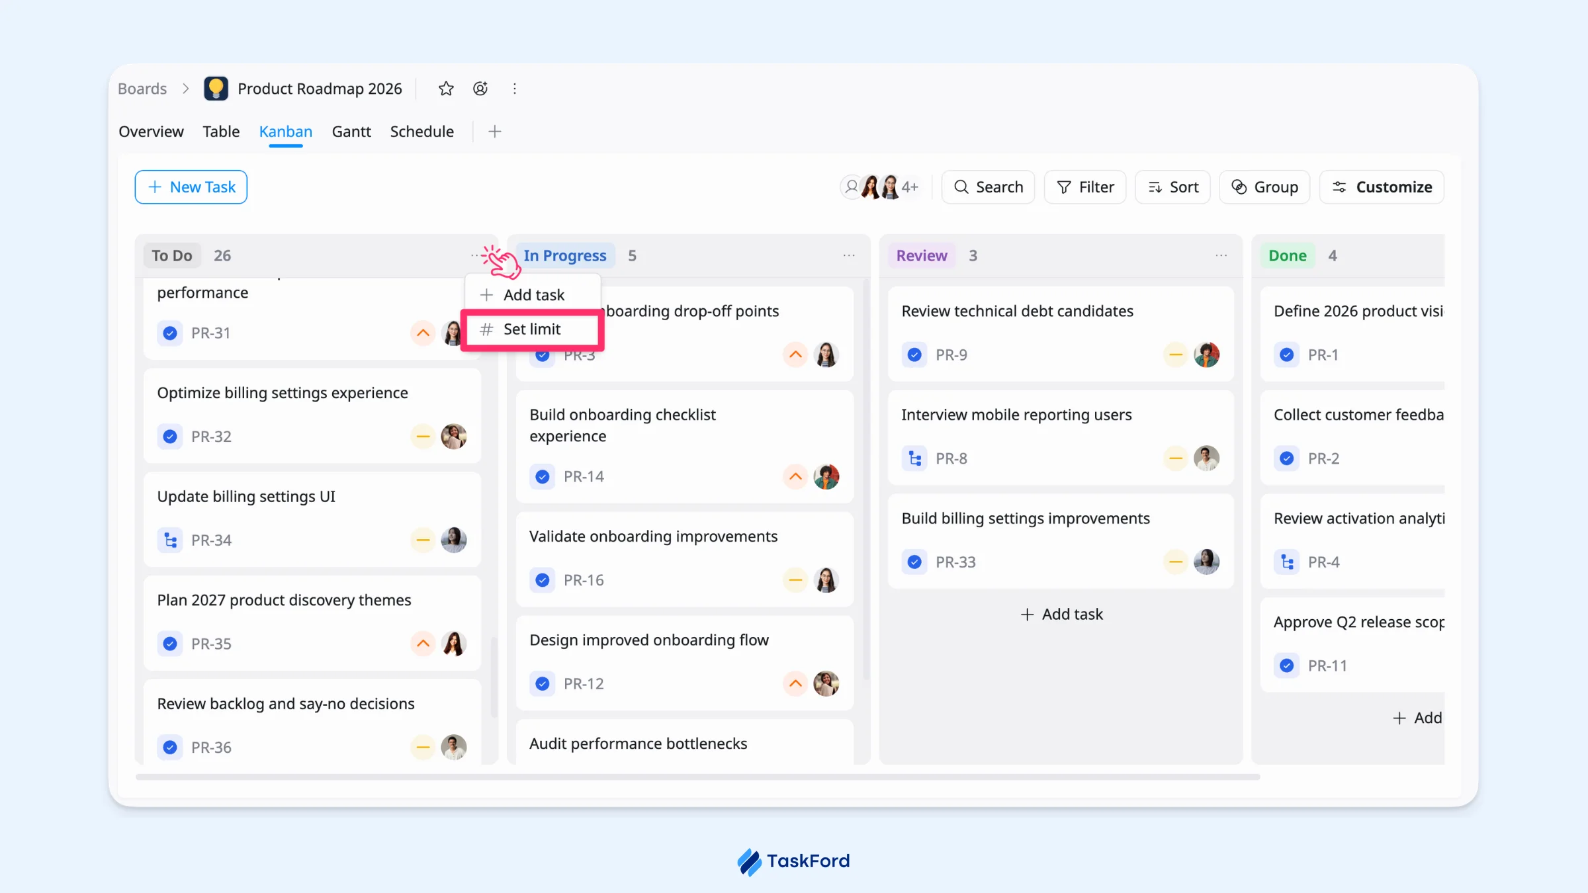Toggle the PR-36 task status check
This screenshot has width=1588, height=893.
[170, 747]
